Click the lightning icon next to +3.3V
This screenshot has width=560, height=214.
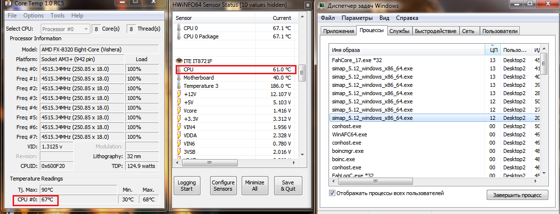179,118
